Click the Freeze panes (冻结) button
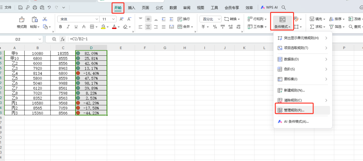 point(355,19)
